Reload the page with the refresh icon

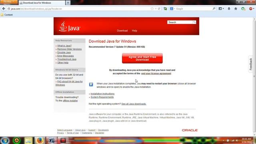(159, 9)
